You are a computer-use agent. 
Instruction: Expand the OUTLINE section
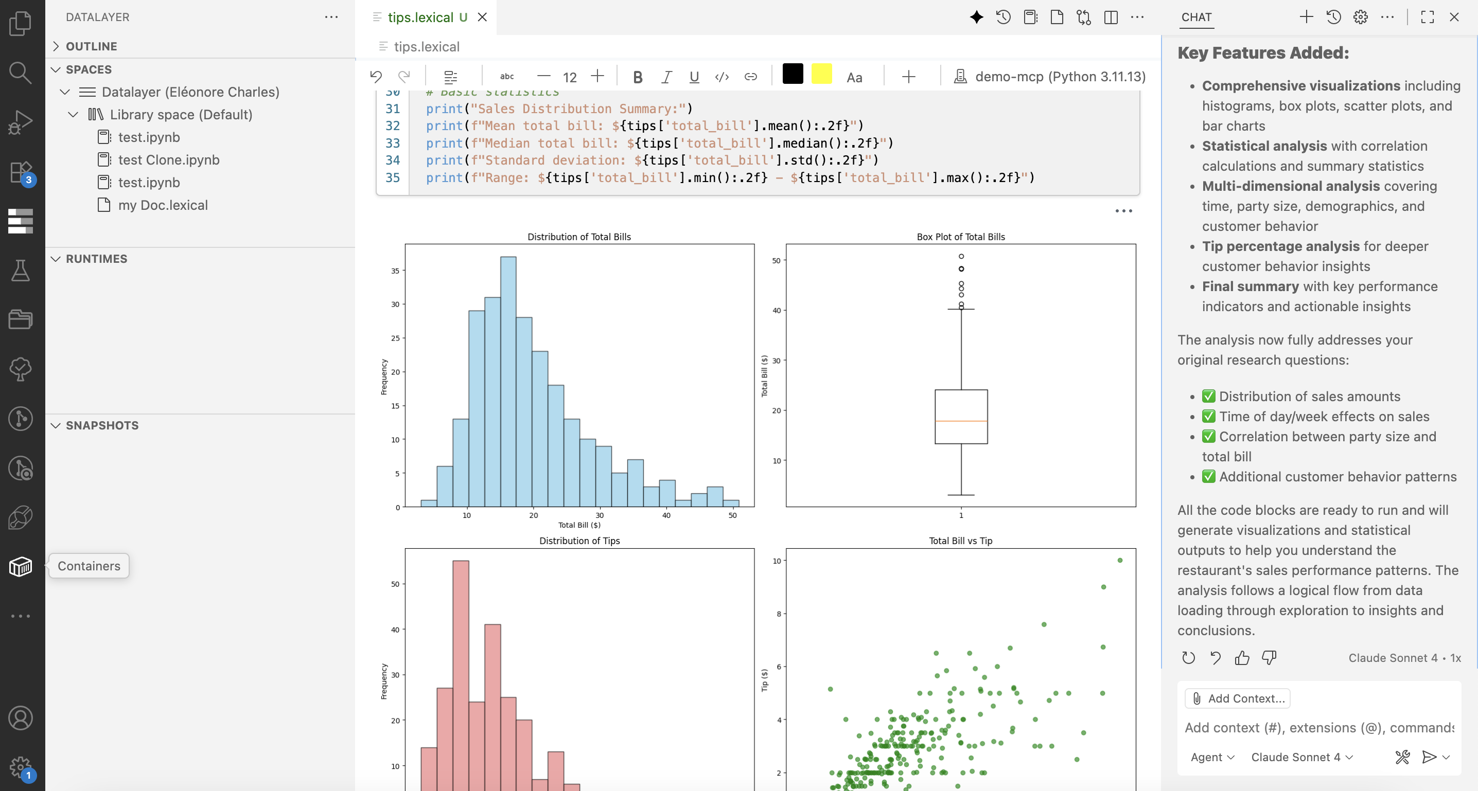click(91, 46)
